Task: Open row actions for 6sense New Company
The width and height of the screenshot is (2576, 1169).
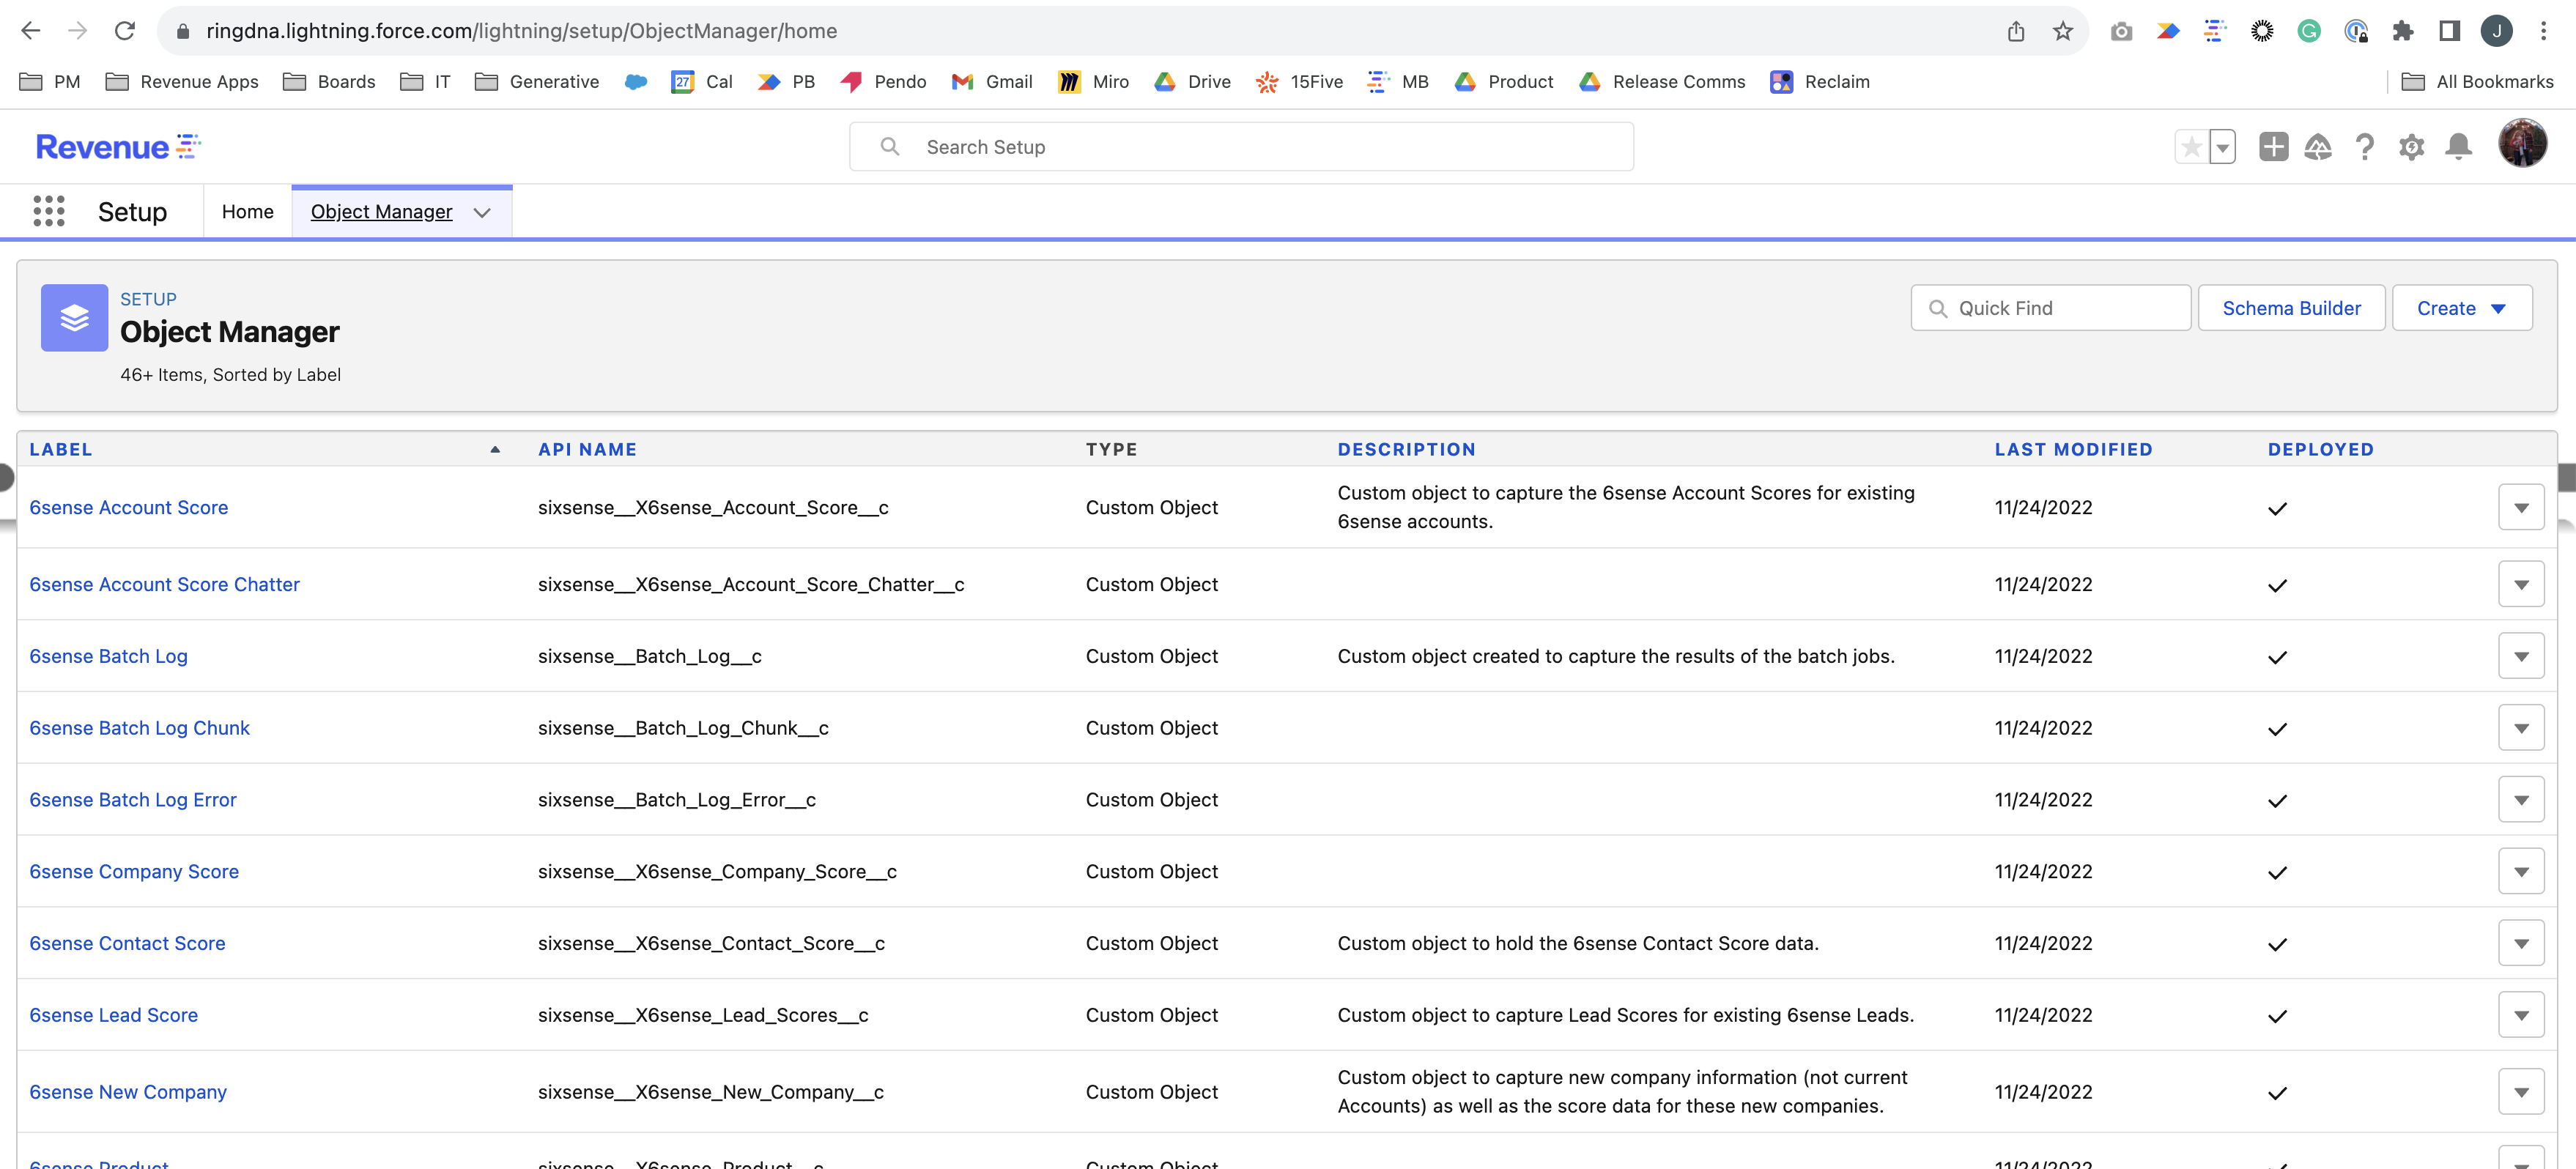Action: [x=2521, y=1093]
